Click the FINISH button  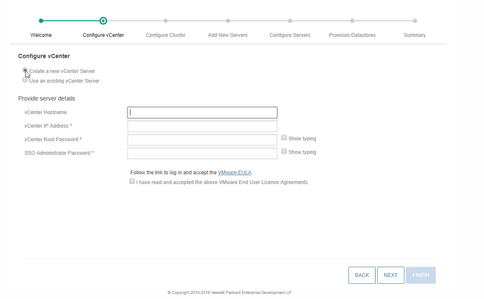(x=420, y=275)
